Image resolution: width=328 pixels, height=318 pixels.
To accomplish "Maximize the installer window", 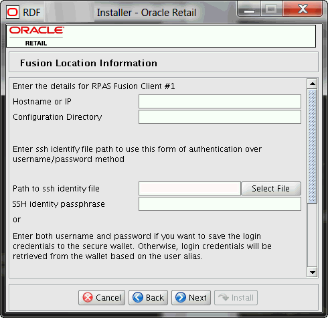I will coord(271,9).
